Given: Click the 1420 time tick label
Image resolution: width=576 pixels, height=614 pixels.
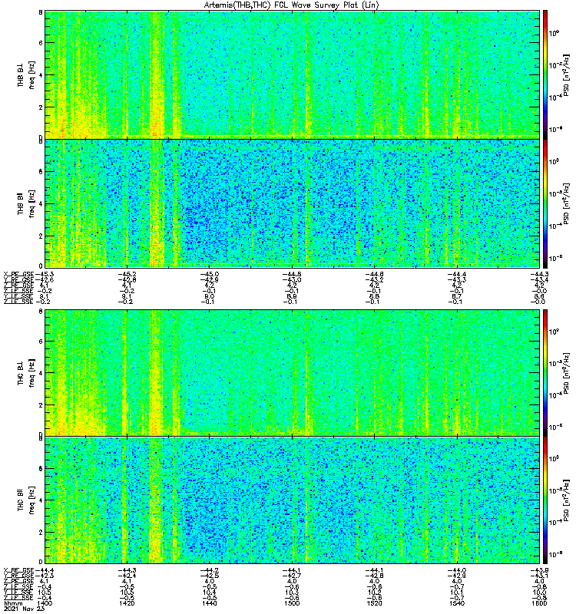Looking at the screenshot, I should pos(127,603).
